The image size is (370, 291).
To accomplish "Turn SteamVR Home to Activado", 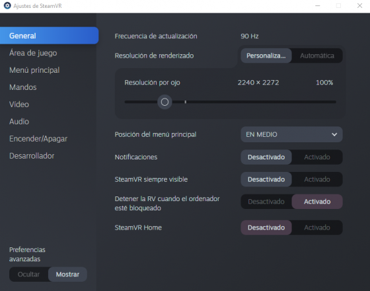I will point(317,228).
